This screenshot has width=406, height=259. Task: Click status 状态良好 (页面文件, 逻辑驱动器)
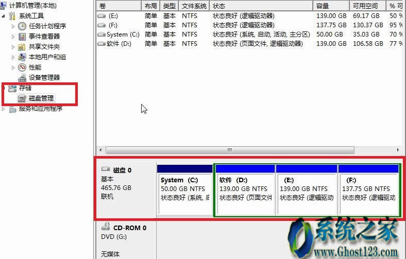pyautogui.click(x=258, y=44)
